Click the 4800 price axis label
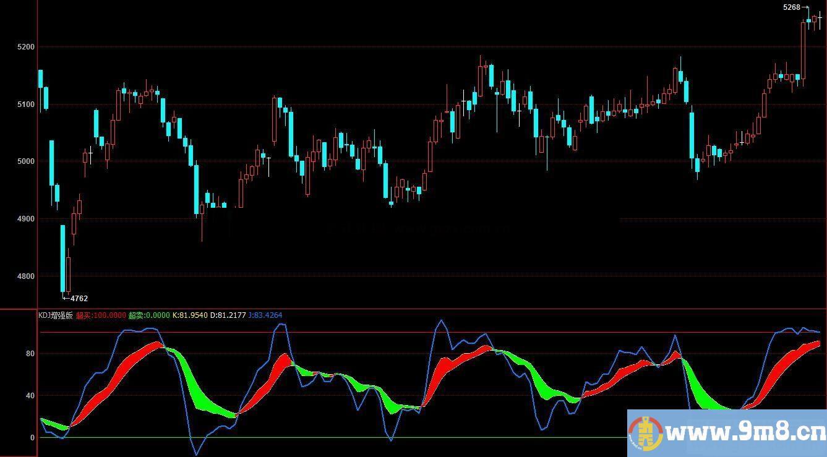The height and width of the screenshot is (457, 827). pyautogui.click(x=26, y=276)
